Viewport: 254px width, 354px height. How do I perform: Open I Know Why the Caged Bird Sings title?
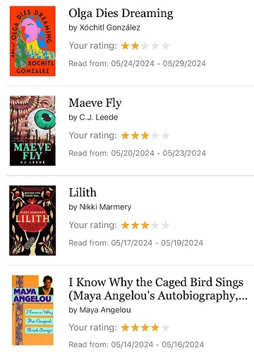[158, 289]
